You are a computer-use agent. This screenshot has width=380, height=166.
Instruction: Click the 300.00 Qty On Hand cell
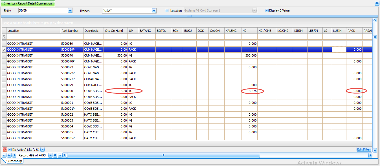point(116,55)
